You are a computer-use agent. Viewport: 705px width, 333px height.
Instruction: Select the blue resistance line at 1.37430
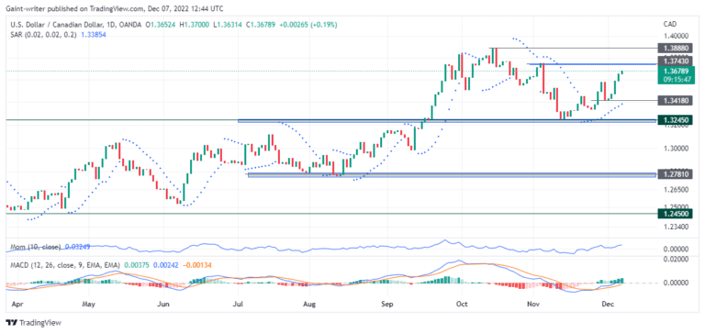click(x=592, y=64)
